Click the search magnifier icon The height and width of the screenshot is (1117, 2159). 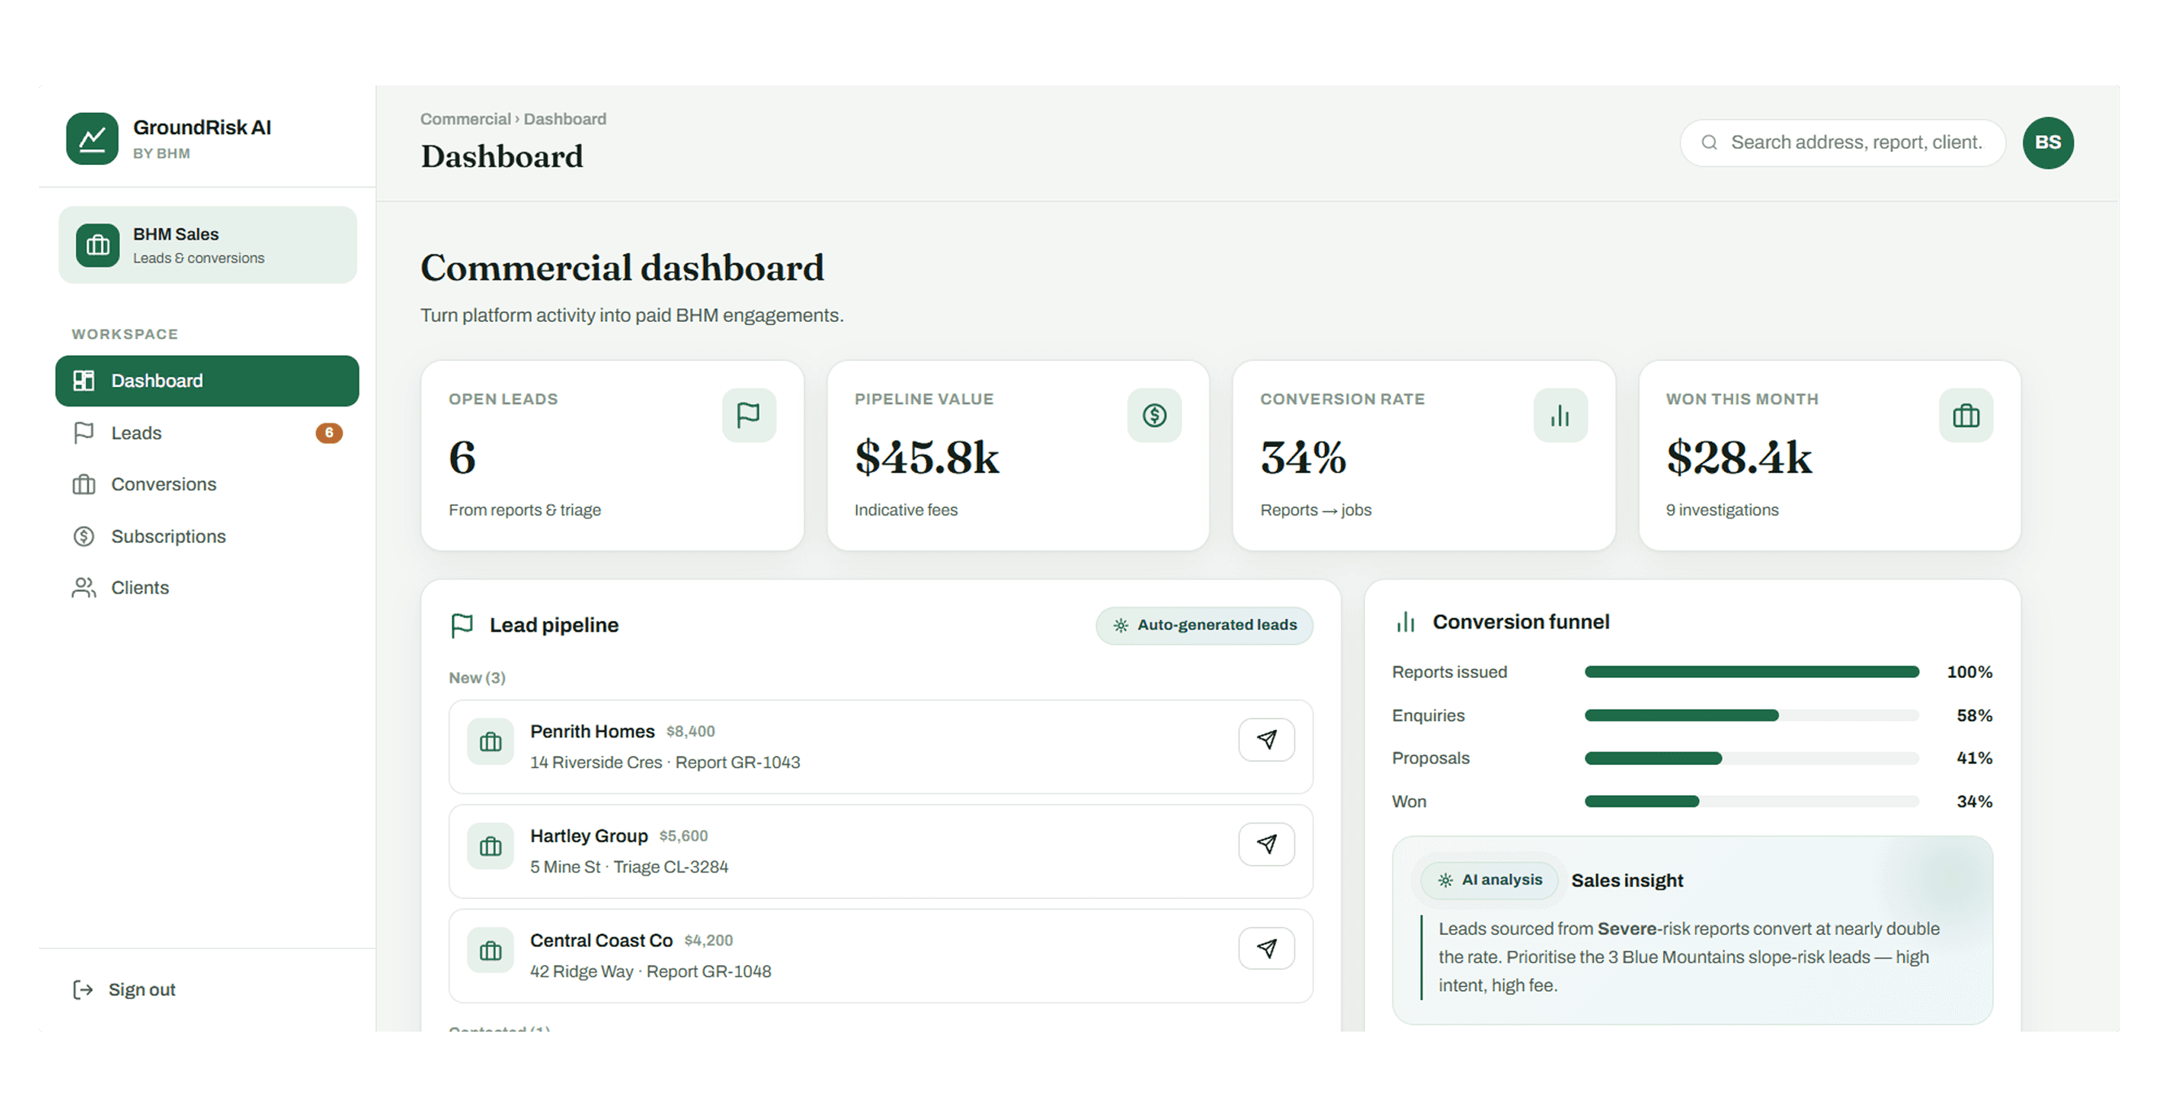pos(1709,142)
